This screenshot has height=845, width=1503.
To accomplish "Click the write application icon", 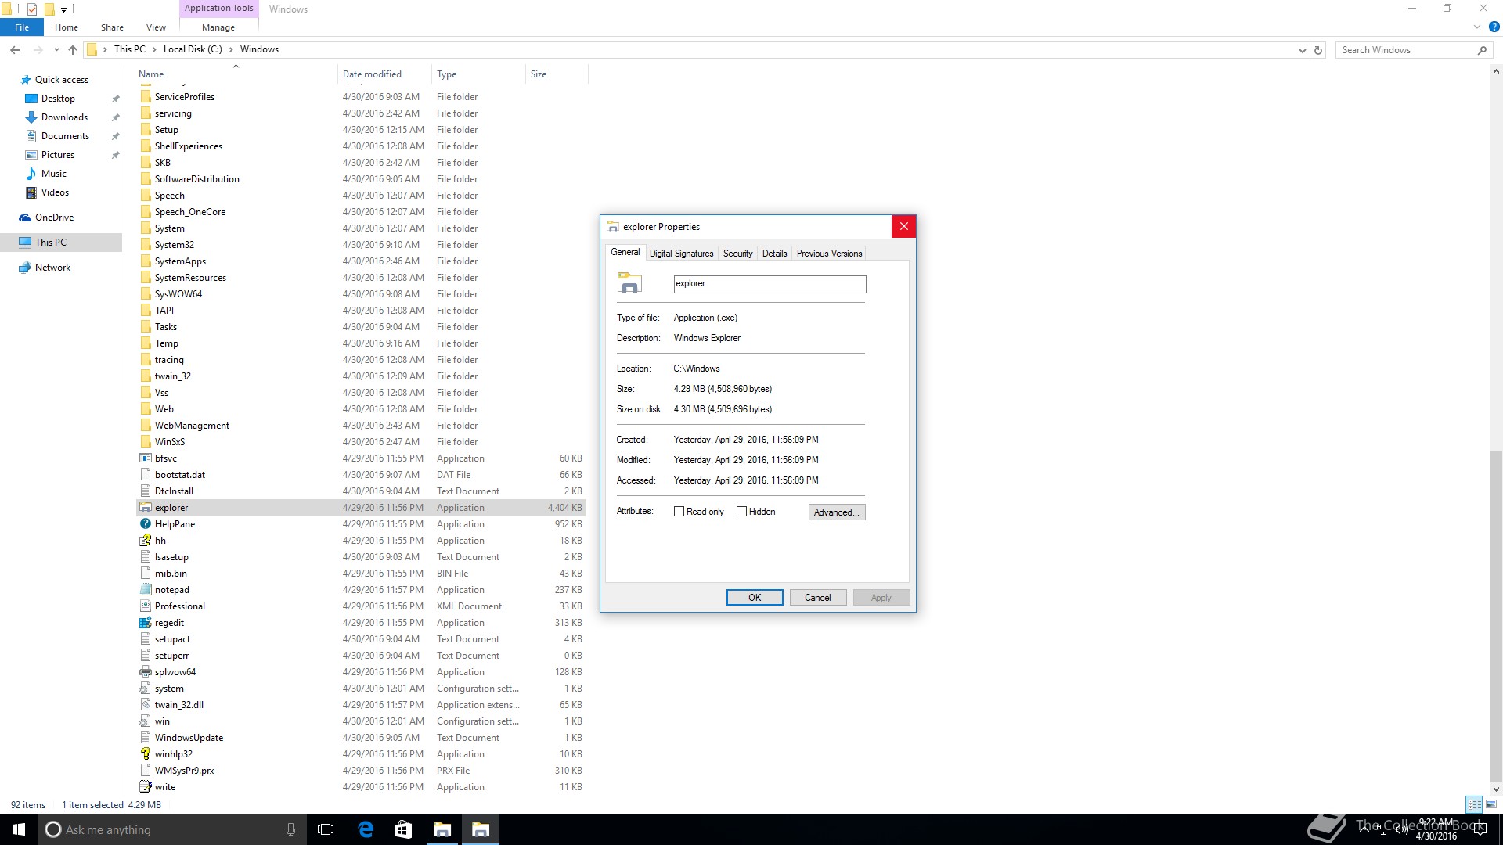I will [145, 787].
